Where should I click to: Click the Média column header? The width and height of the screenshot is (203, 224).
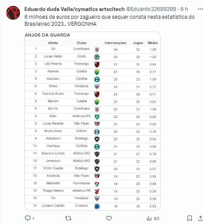pyautogui.click(x=153, y=43)
